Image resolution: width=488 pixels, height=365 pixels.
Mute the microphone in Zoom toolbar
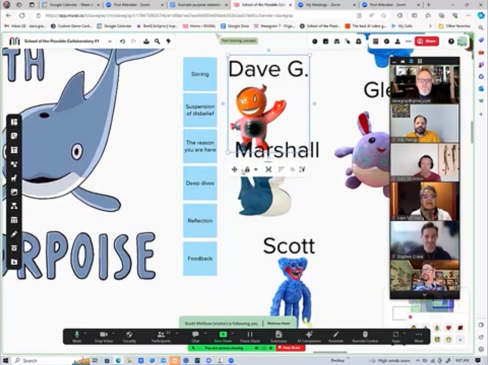pyautogui.click(x=77, y=337)
